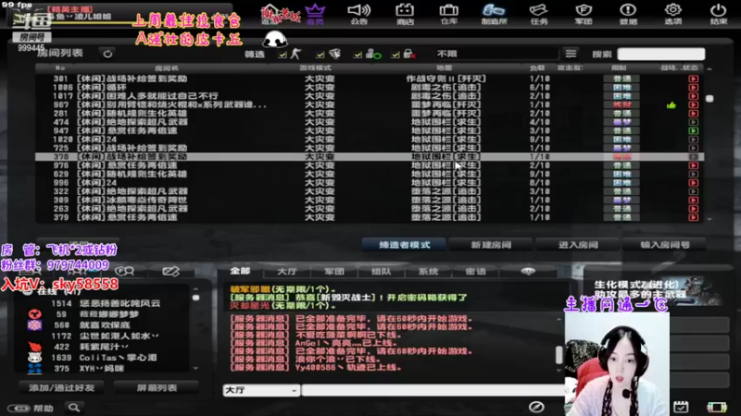This screenshot has width=741, height=416.
Task: Toggle the running soldier filter checkbox
Action: tap(283, 55)
